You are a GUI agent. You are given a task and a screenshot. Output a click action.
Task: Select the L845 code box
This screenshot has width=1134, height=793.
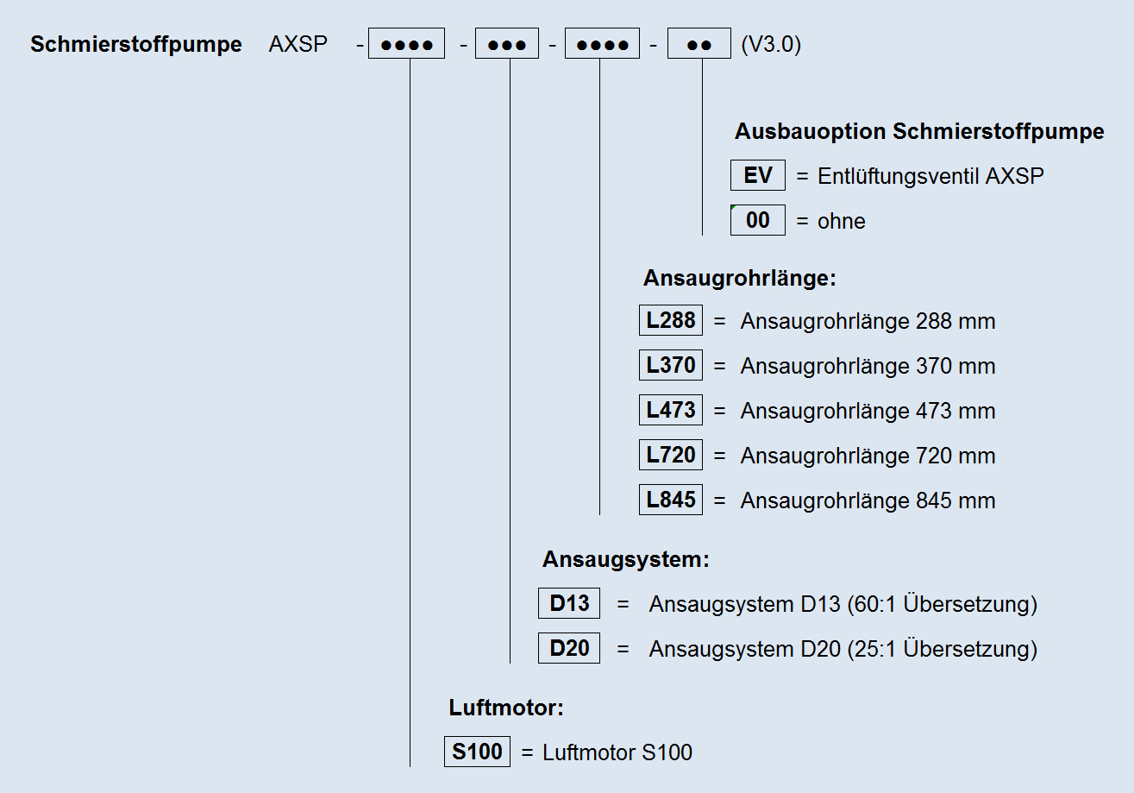click(671, 500)
